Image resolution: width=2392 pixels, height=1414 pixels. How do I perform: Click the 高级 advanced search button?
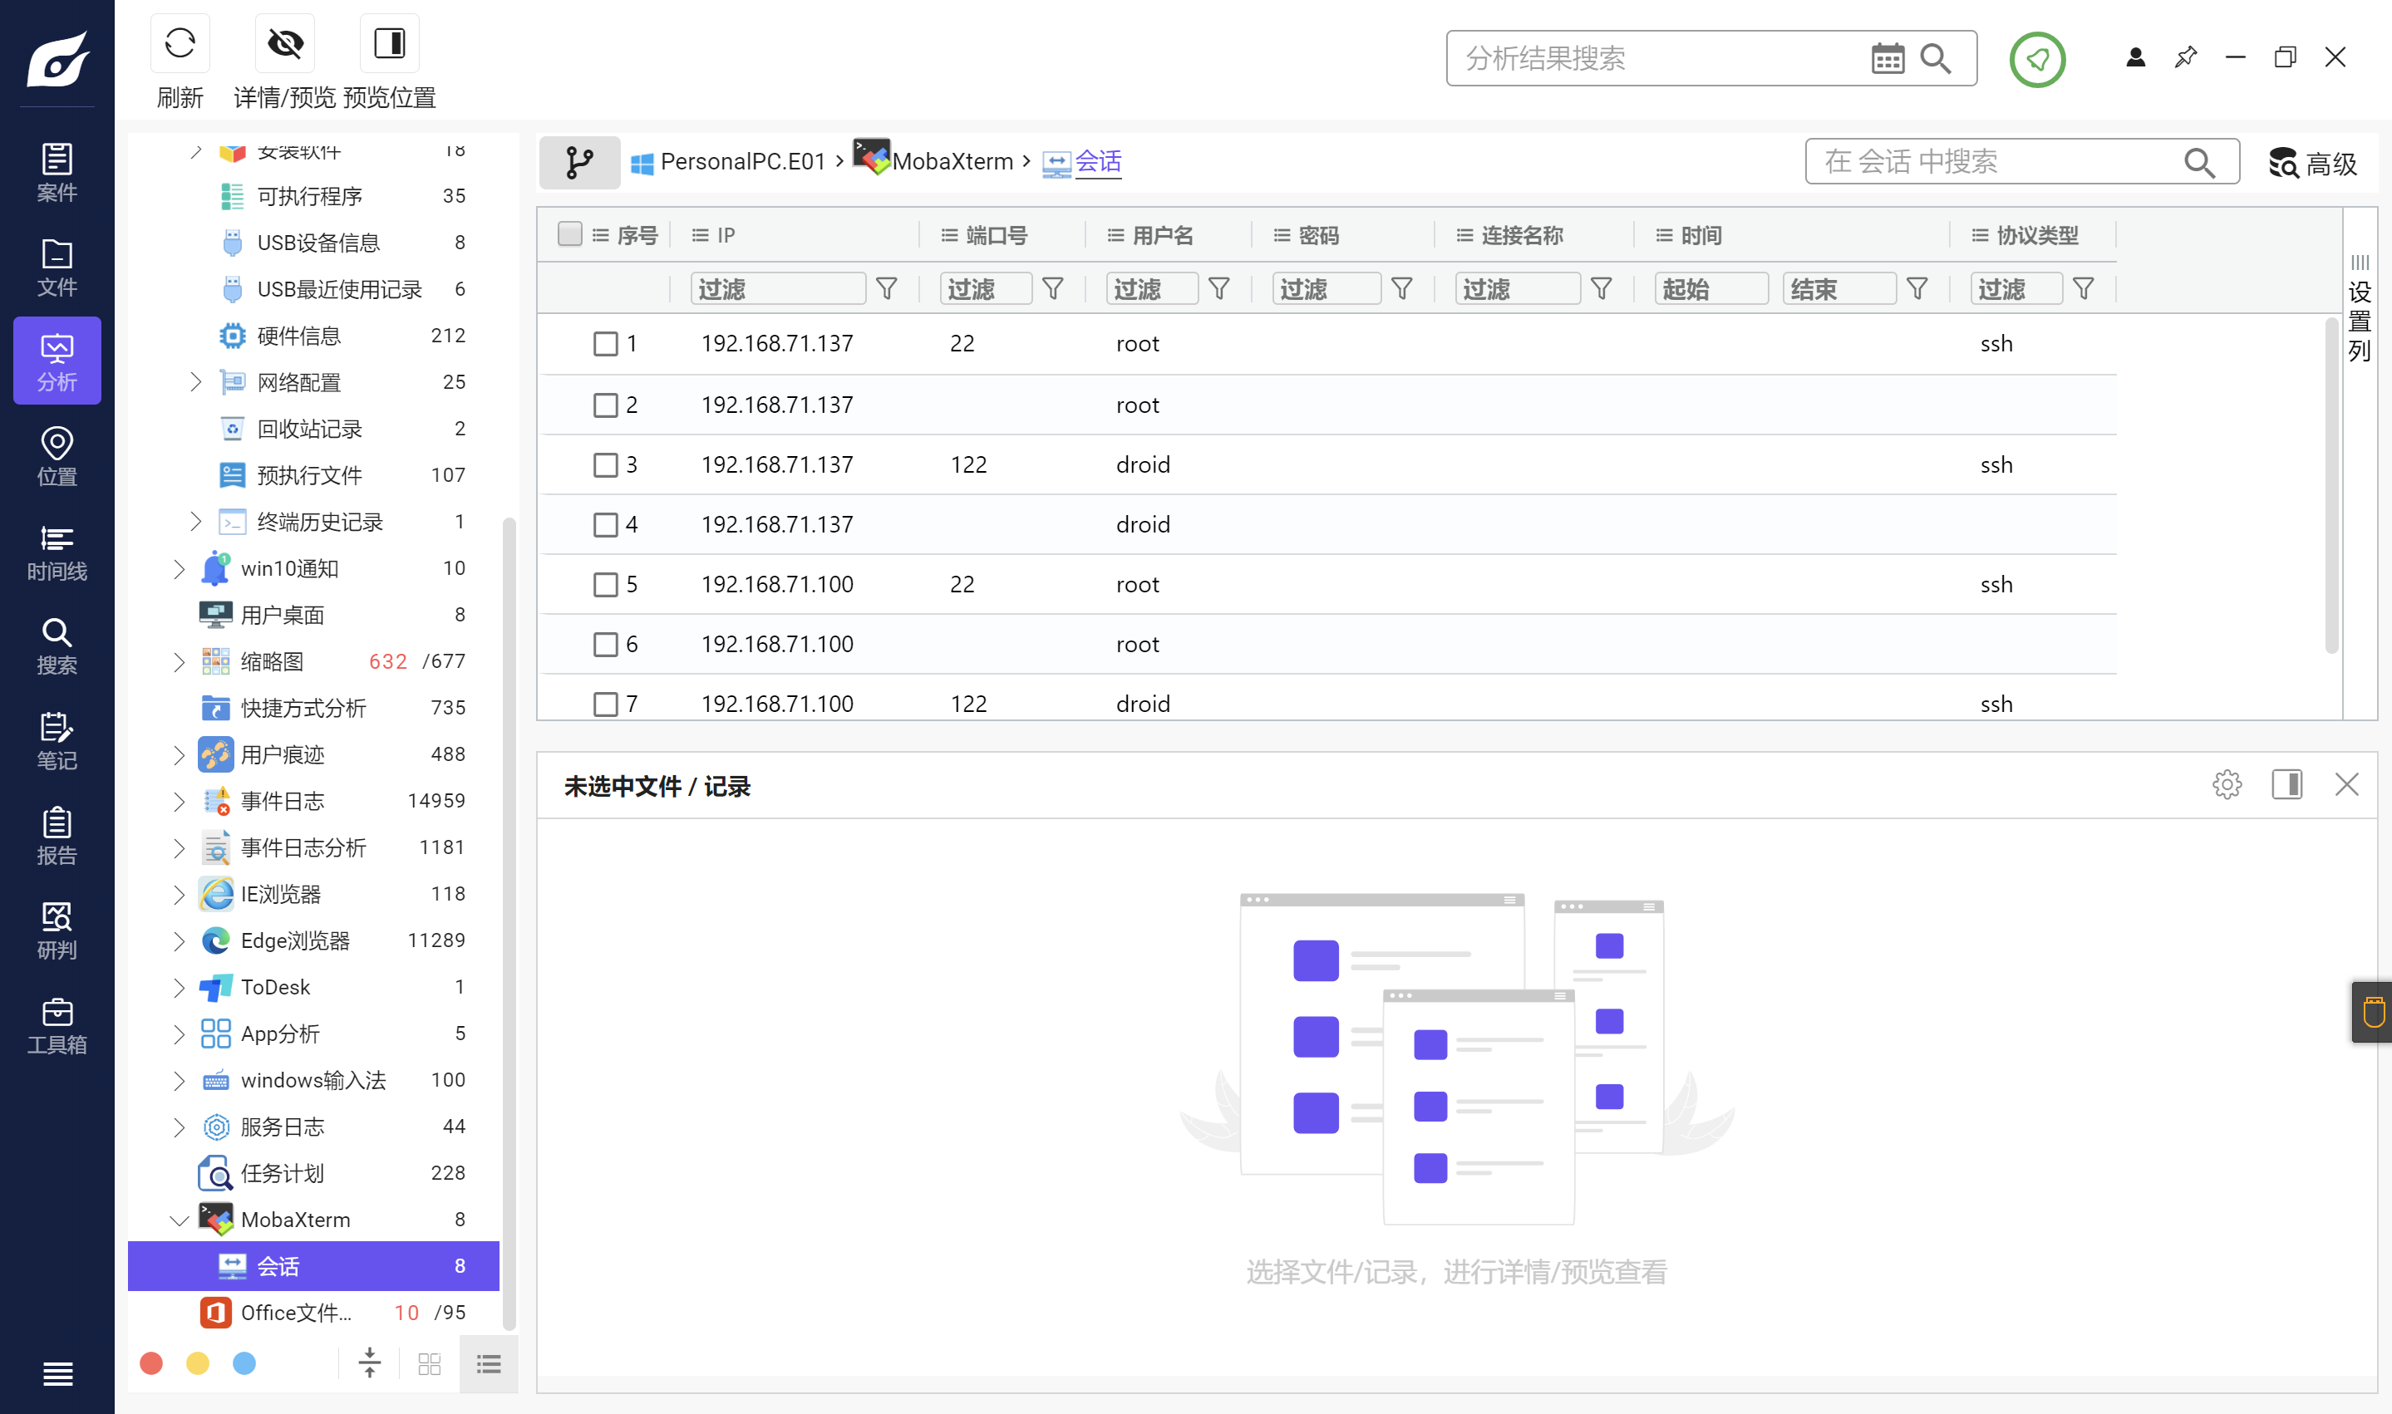[x=2312, y=163]
